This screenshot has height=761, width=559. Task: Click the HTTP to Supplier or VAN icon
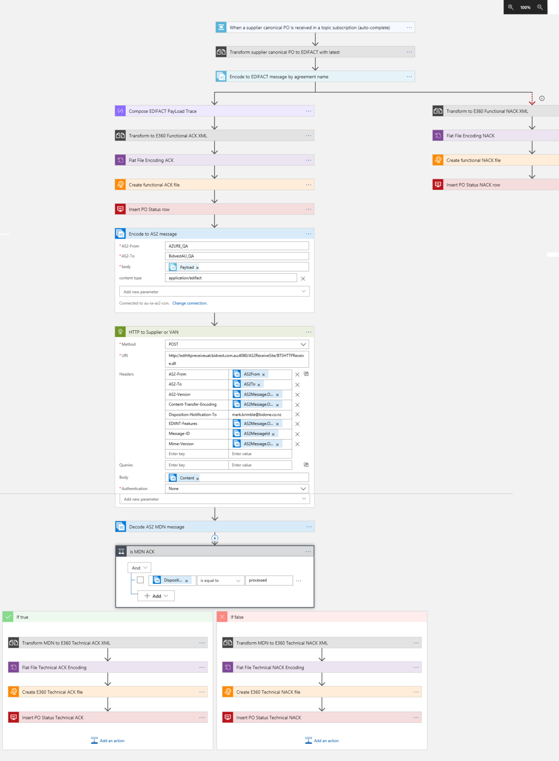pyautogui.click(x=120, y=332)
